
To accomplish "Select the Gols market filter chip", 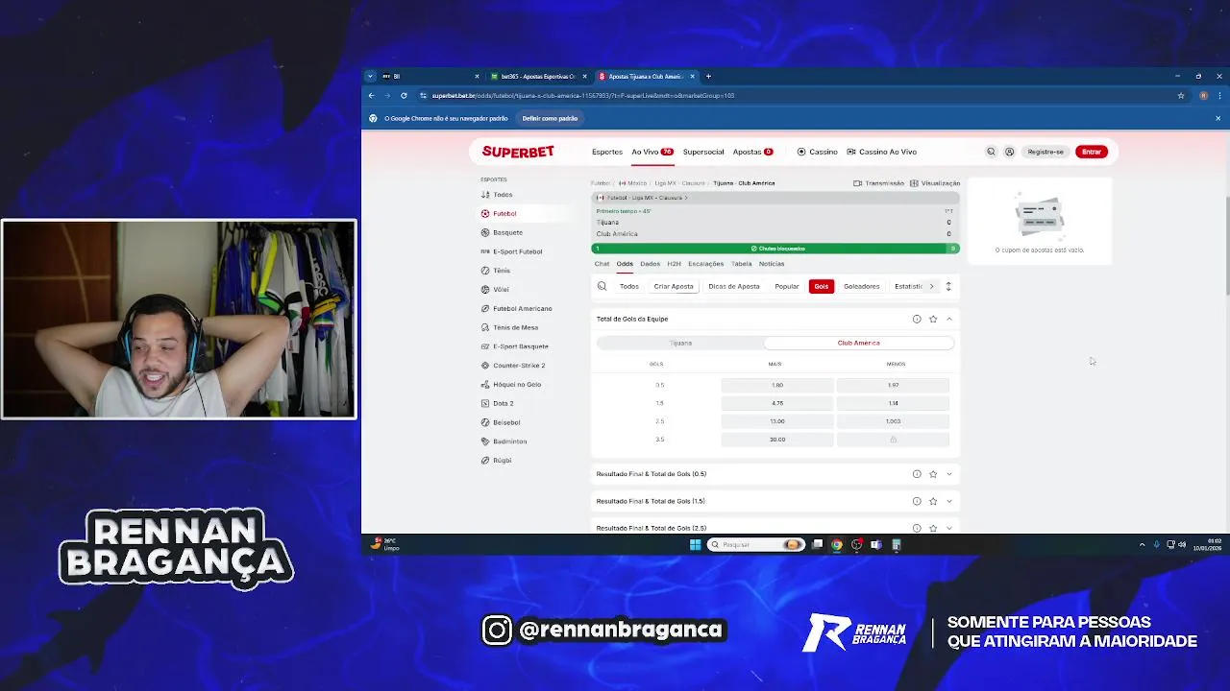I will tap(821, 286).
